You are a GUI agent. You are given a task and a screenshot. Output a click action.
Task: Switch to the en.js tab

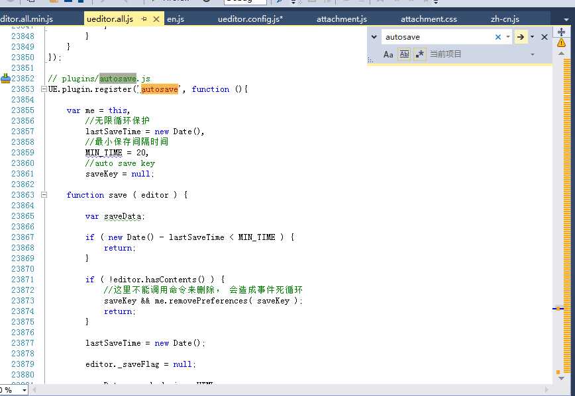(x=176, y=19)
